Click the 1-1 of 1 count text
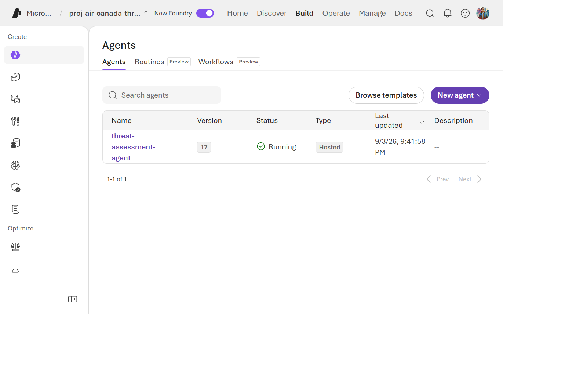 tap(117, 179)
